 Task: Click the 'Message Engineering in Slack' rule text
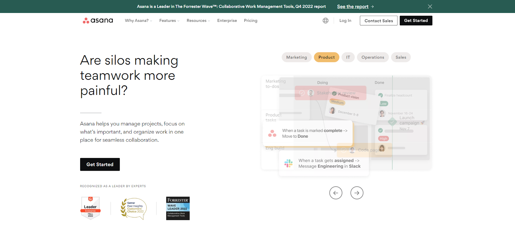pyautogui.click(x=329, y=166)
